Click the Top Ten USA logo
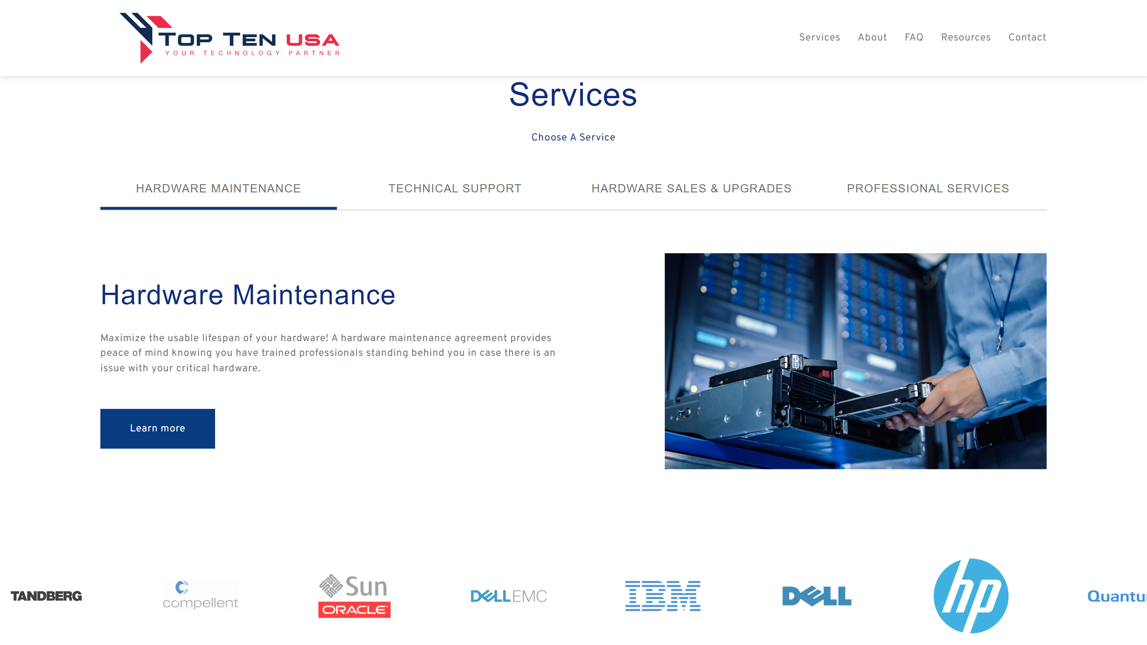This screenshot has width=1147, height=645. click(229, 38)
